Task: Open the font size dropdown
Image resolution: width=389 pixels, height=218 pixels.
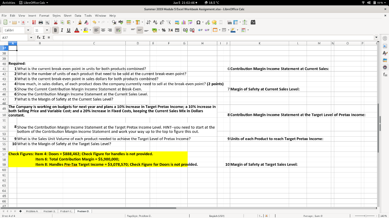Action: coord(47,30)
